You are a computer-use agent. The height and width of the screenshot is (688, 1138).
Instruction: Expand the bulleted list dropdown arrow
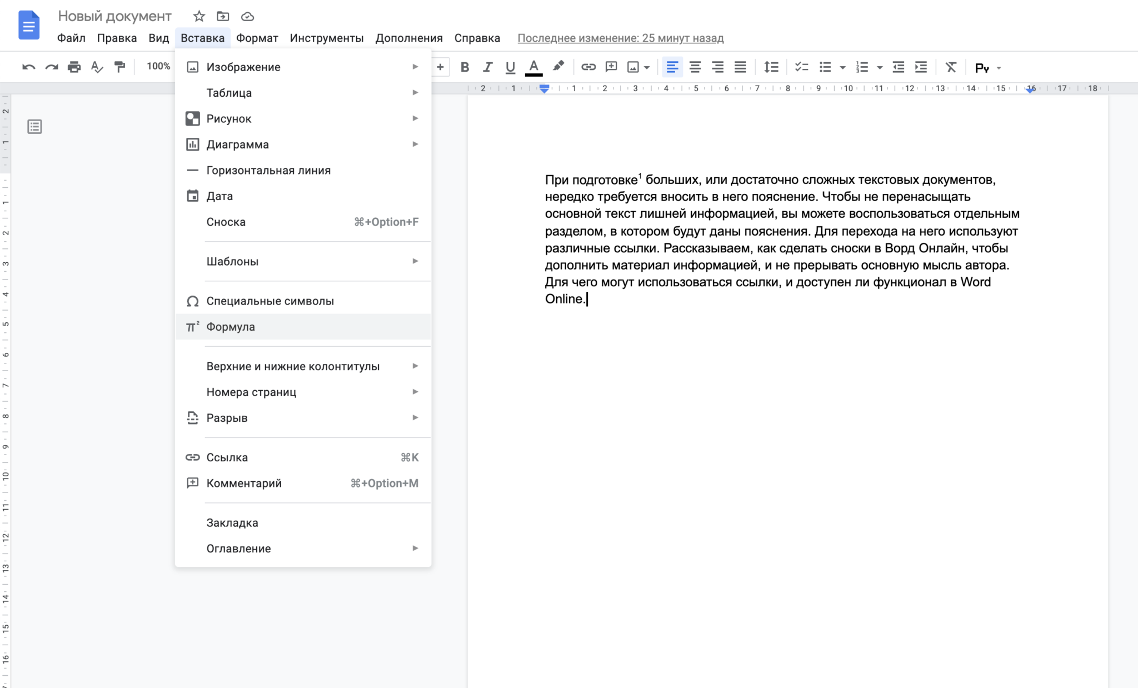pos(842,68)
